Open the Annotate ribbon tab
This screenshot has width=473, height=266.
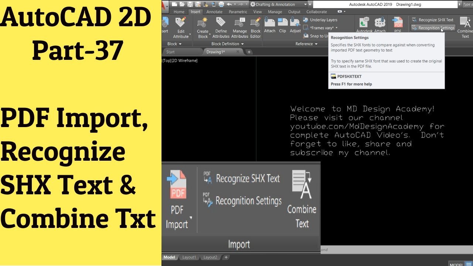coord(214,12)
